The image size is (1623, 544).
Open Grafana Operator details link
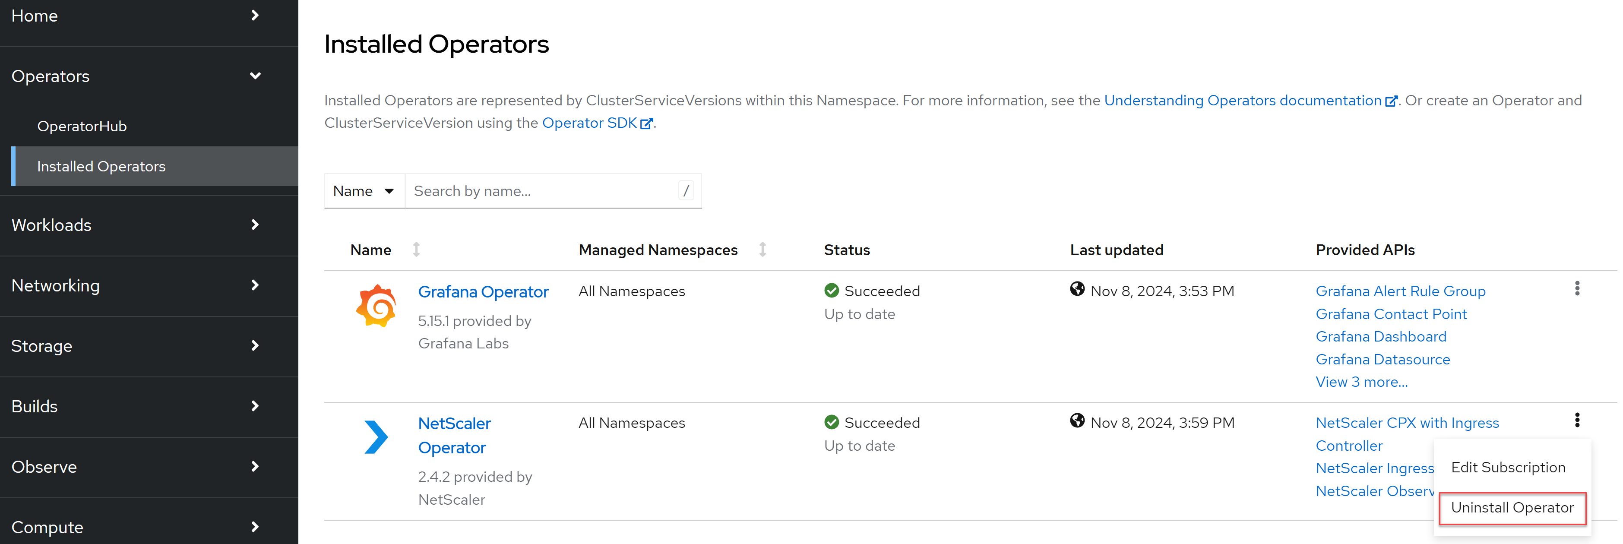(483, 292)
